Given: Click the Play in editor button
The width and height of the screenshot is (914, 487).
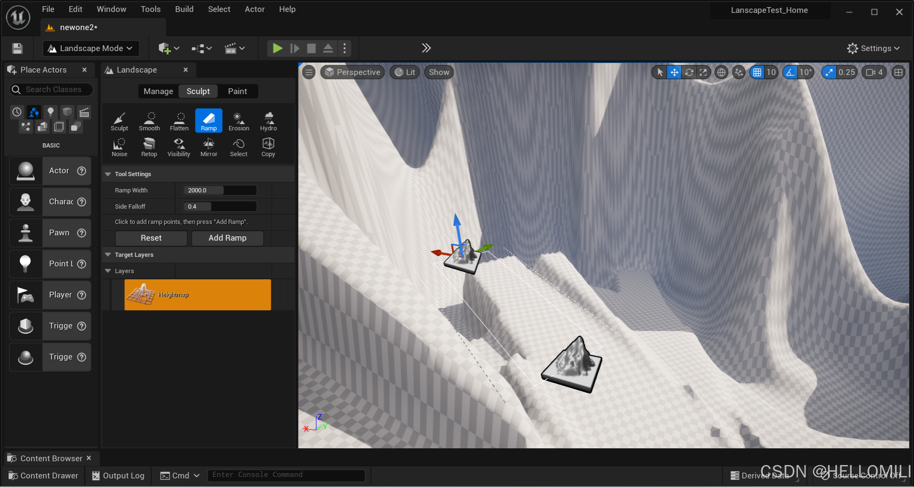Looking at the screenshot, I should [277, 48].
